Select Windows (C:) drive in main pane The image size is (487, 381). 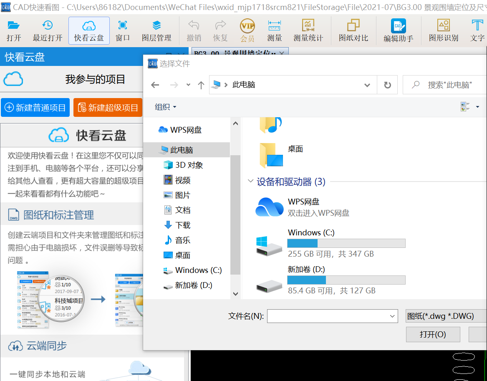click(x=331, y=243)
